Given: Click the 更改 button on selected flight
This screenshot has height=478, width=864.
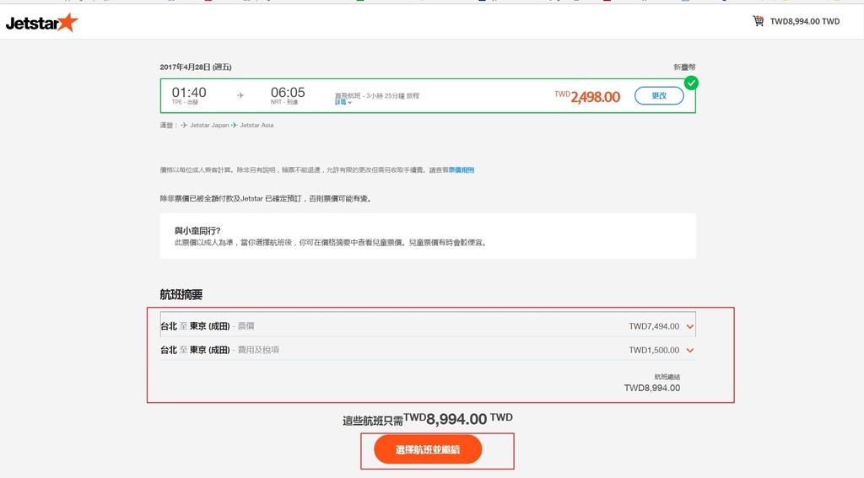Looking at the screenshot, I should pos(659,96).
